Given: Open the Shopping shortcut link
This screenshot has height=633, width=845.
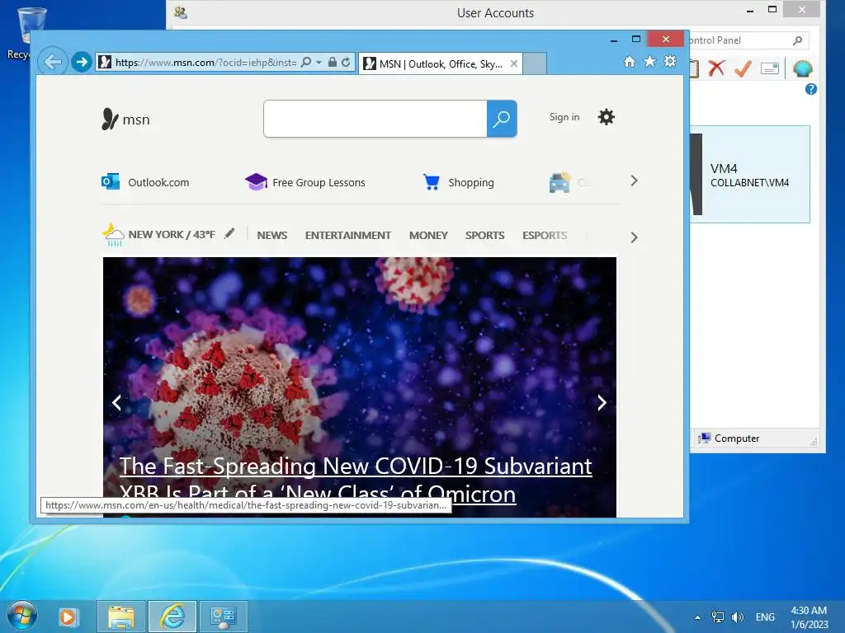Looking at the screenshot, I should click(458, 182).
